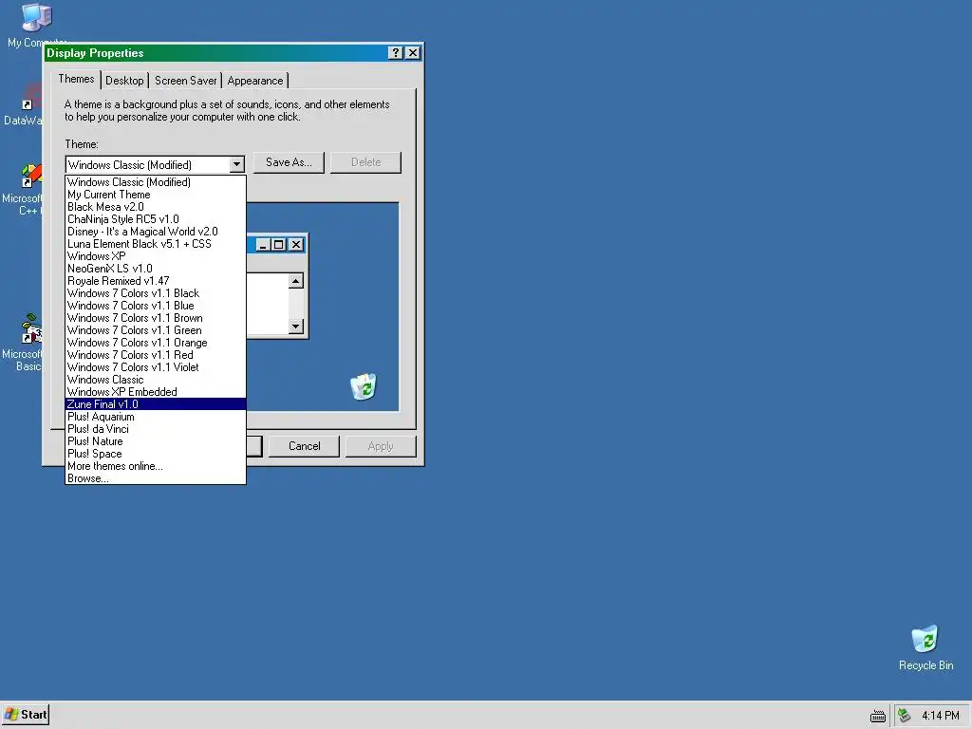
Task: Open the Microsoft Basic desktop shortcut
Action: [31, 329]
